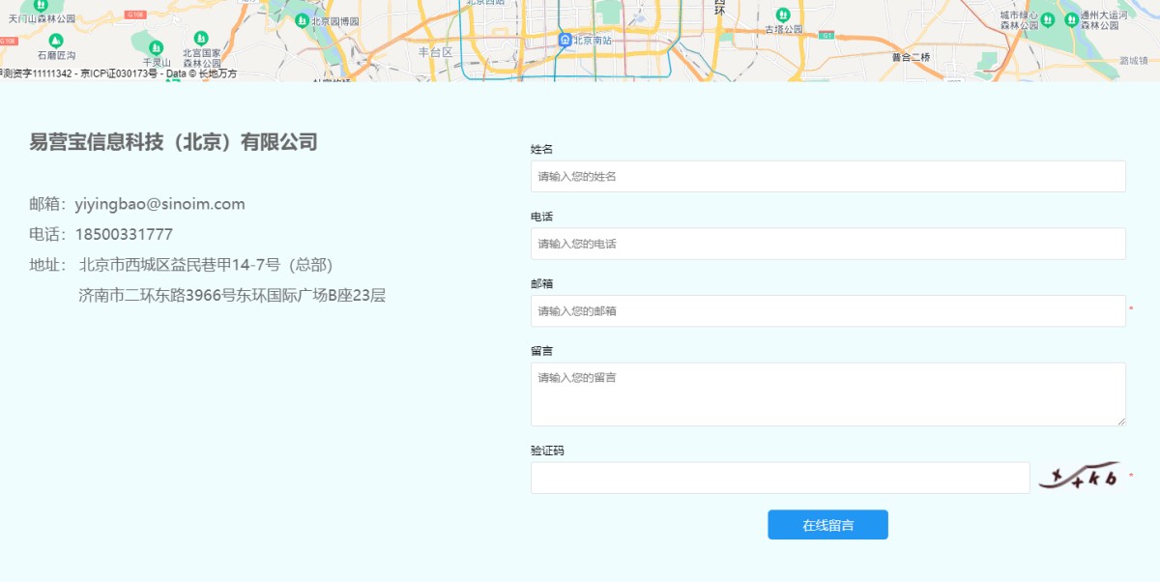Click the yiyingbao@sinoim.com email address

(159, 204)
